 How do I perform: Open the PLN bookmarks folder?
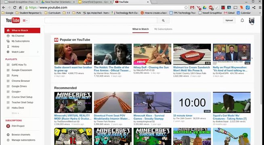click(76, 13)
